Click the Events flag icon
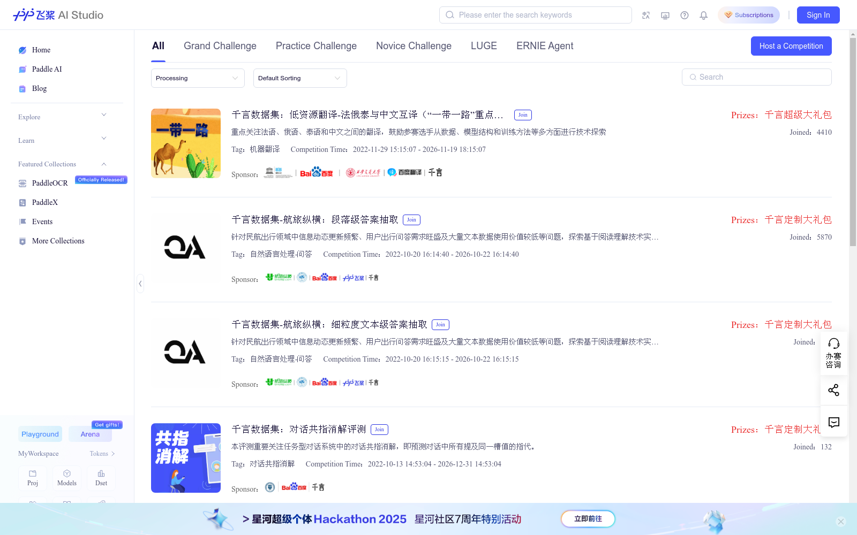This screenshot has width=857, height=535. [x=22, y=222]
